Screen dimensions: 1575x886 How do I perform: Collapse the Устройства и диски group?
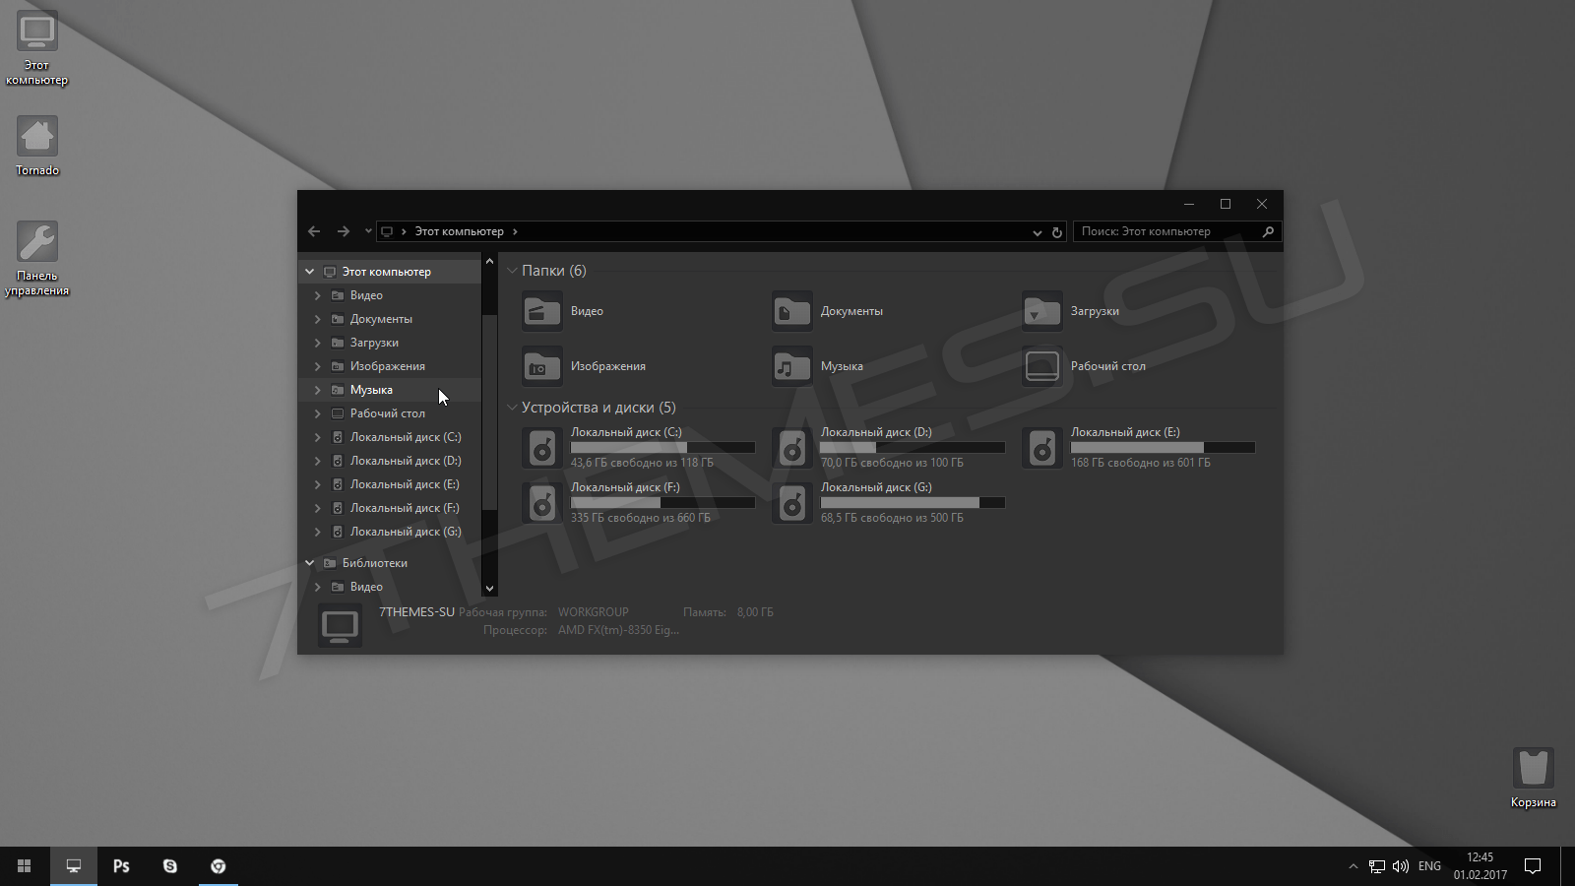pyautogui.click(x=512, y=408)
